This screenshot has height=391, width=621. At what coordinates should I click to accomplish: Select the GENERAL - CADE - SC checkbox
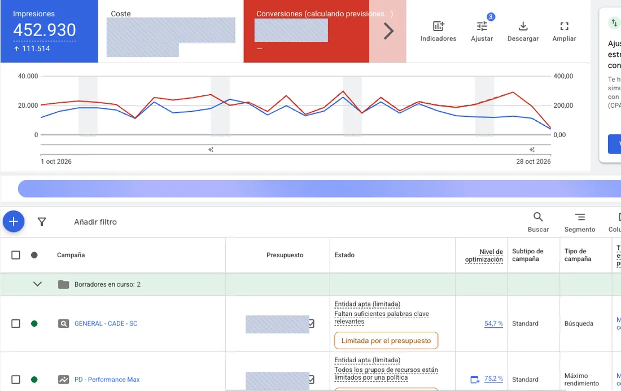(15, 323)
